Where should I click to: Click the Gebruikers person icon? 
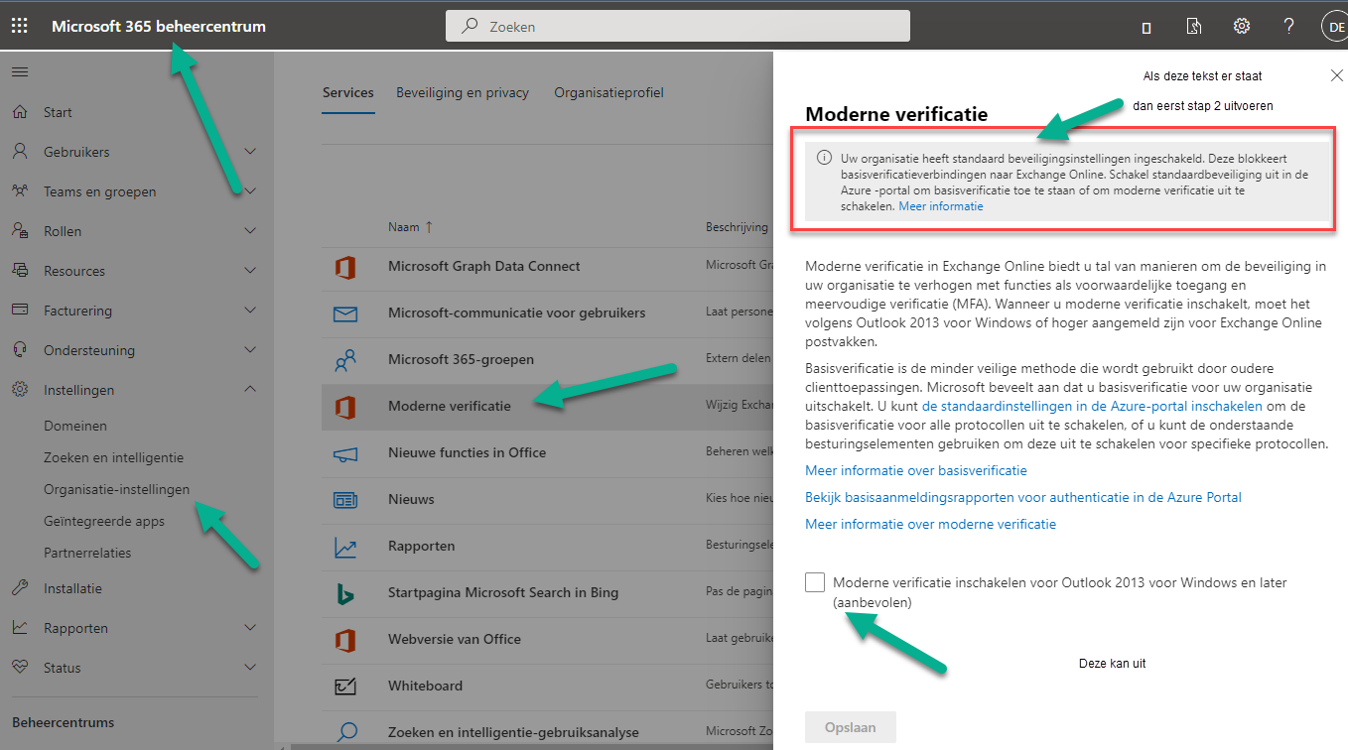(20, 152)
